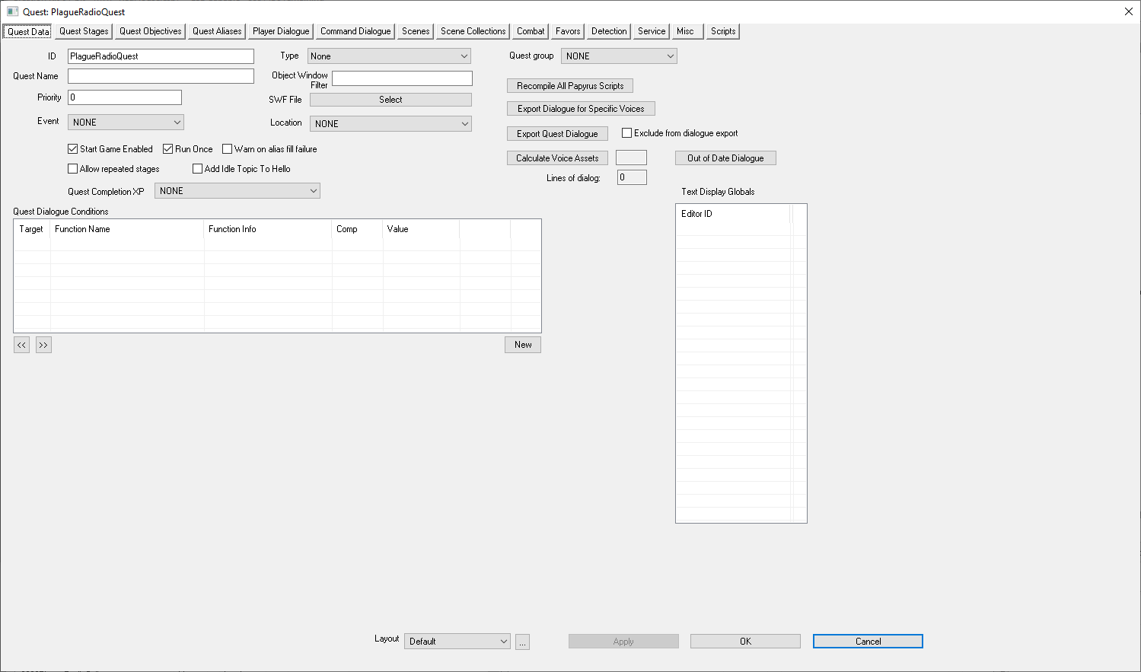Click the ID input field
Viewport: 1141px width, 672px height.
click(161, 56)
